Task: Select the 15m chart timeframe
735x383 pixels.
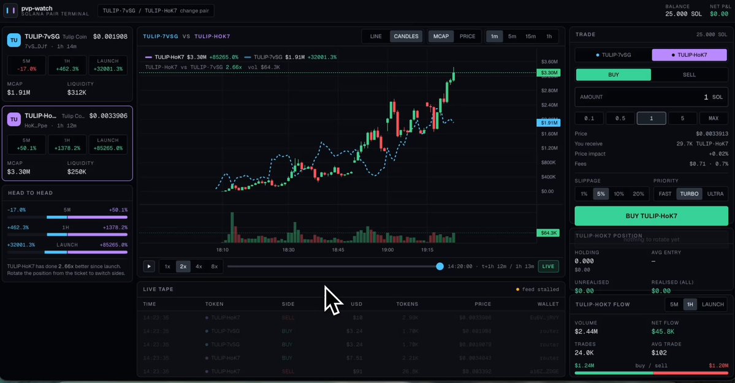Action: 531,36
